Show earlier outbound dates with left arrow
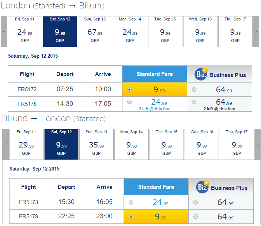 click(x=4, y=31)
